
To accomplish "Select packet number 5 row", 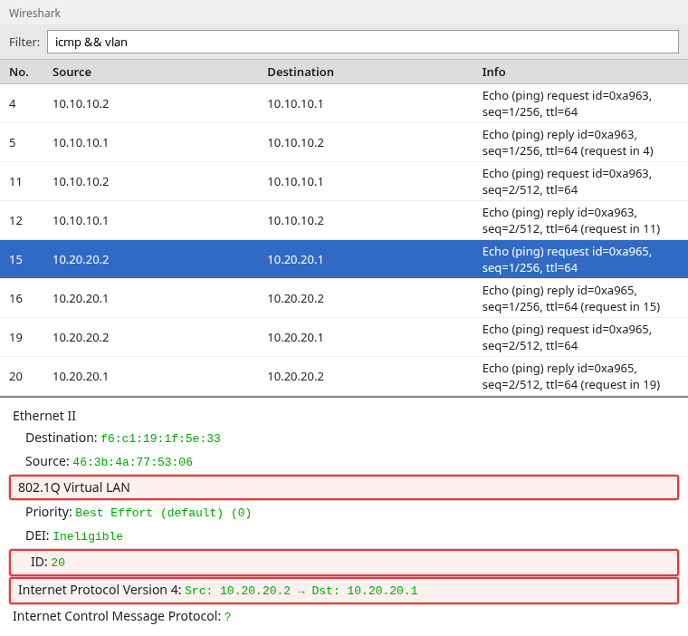I will (344, 143).
